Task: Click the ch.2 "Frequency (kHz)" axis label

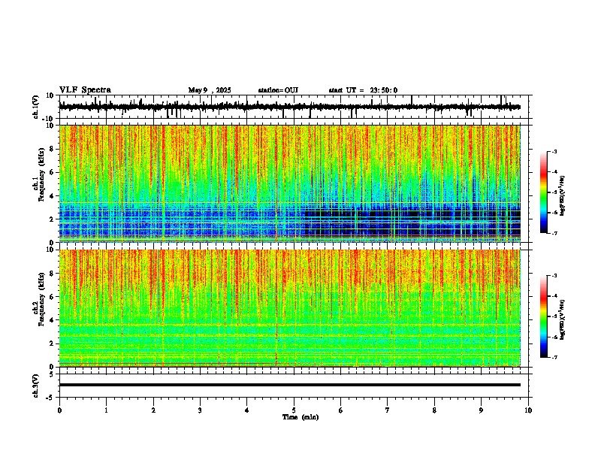Action: (41, 299)
